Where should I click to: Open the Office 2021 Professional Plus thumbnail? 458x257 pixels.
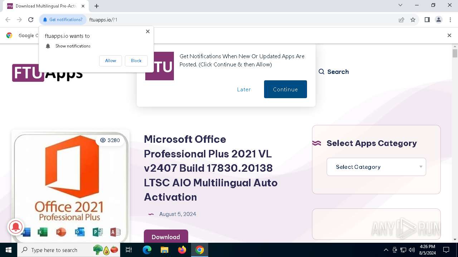tap(70, 187)
